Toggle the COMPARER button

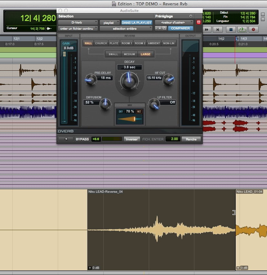pos(180,28)
